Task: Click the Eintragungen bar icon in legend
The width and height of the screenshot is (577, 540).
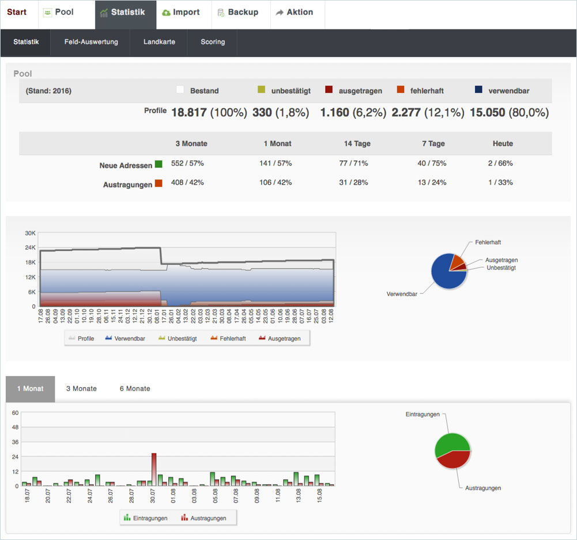Action: tap(127, 517)
